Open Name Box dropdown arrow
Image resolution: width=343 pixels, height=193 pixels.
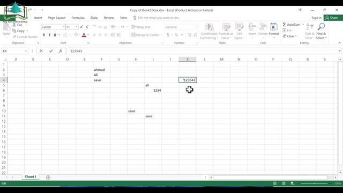pos(26,51)
